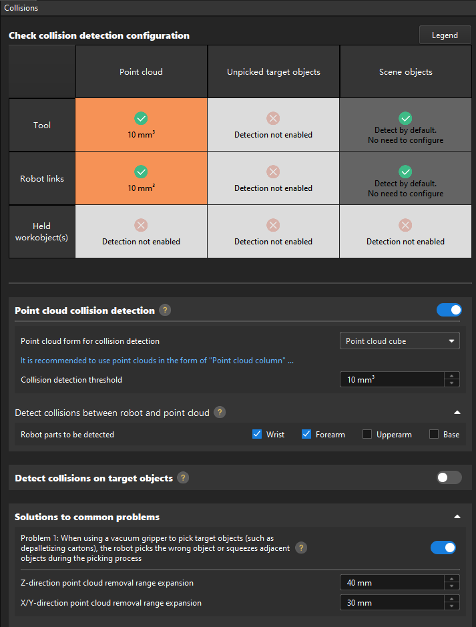The width and height of the screenshot is (476, 627).
Task: Open help icon next to Problem 1 description
Action: (x=301, y=548)
